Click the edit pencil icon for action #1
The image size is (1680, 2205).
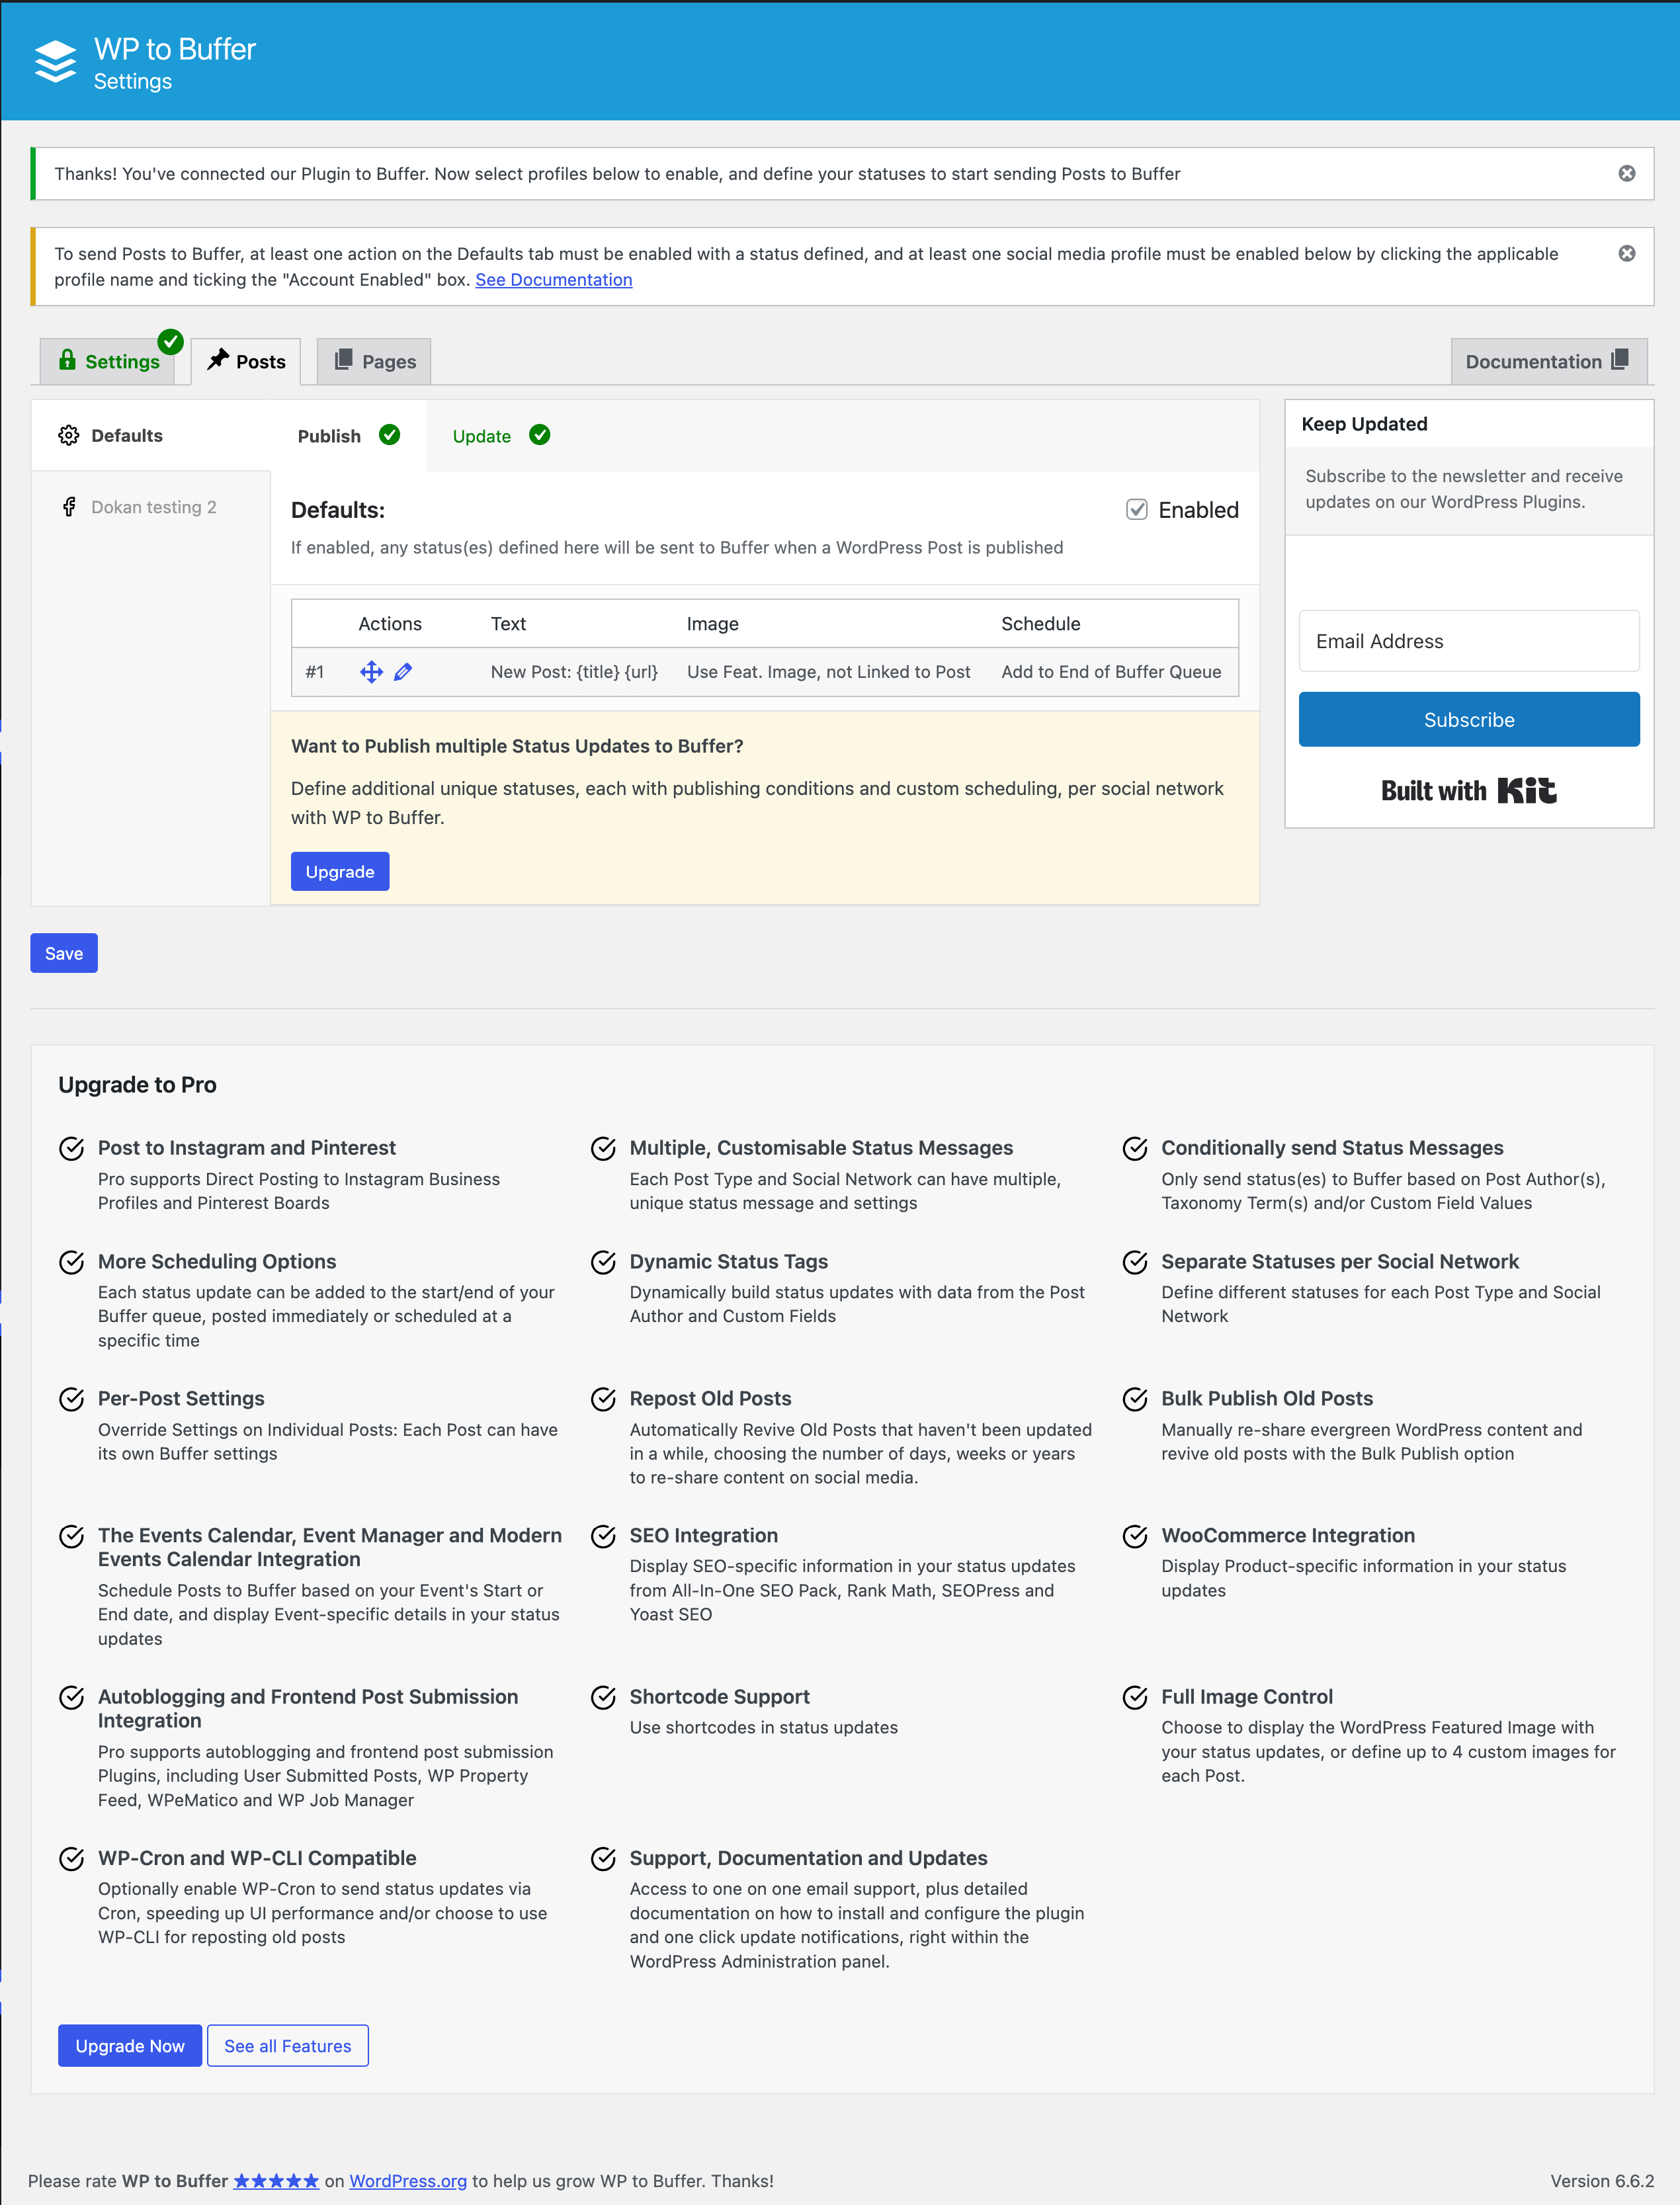(x=402, y=671)
